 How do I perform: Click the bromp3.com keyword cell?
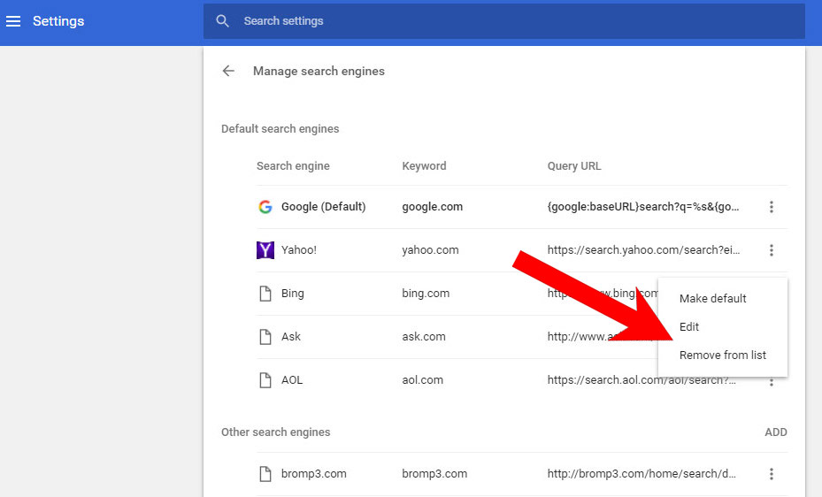[434, 474]
